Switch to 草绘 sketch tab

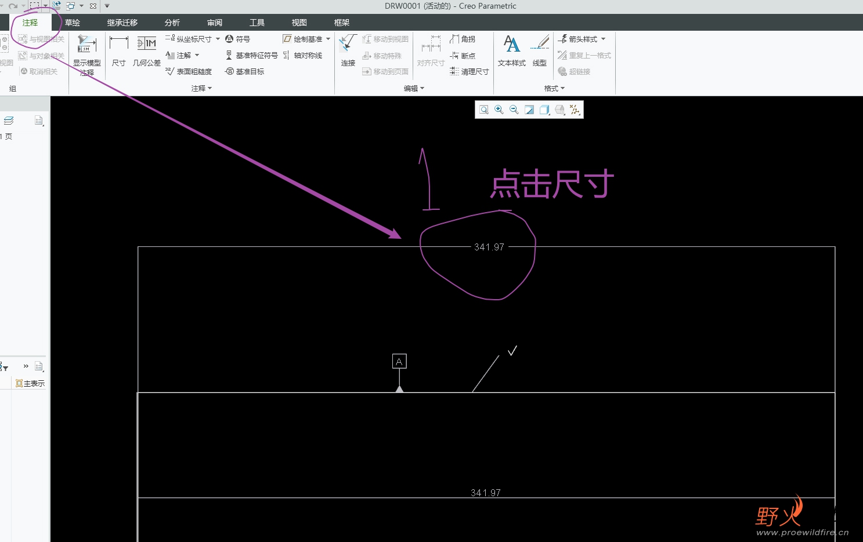pyautogui.click(x=73, y=23)
